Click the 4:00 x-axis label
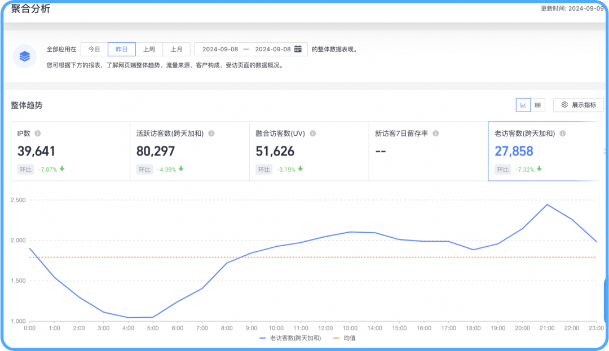This screenshot has height=351, width=609. click(x=128, y=328)
